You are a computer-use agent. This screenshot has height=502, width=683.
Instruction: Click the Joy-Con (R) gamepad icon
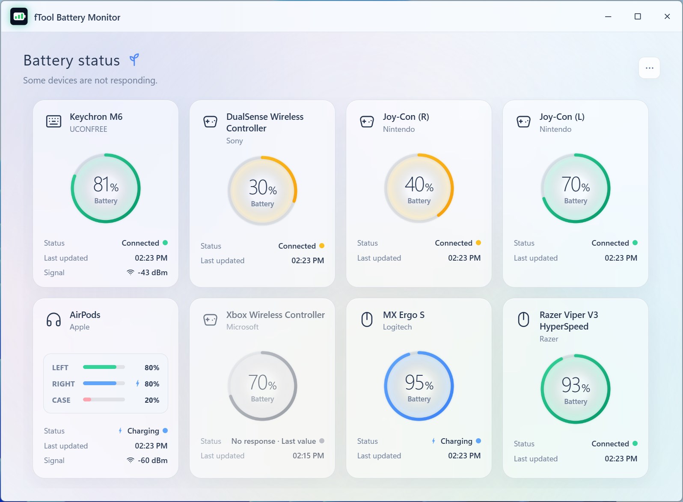(x=367, y=122)
